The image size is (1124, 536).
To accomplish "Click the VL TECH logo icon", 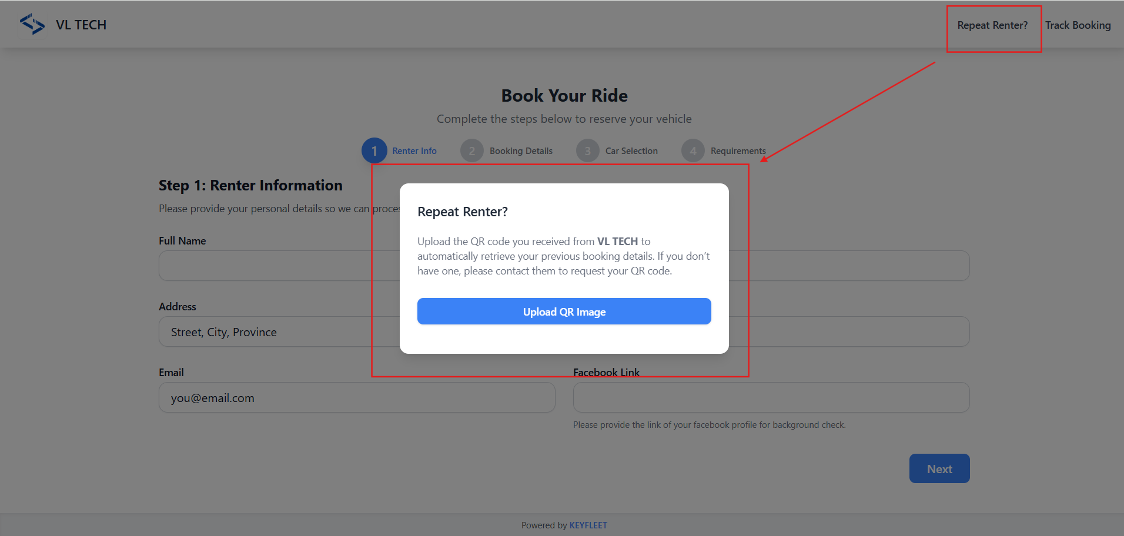I will tap(32, 25).
